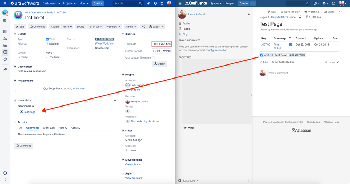350x184 pixels.
Task: Open Confluence People menu item
Action: pyautogui.click(x=229, y=4)
